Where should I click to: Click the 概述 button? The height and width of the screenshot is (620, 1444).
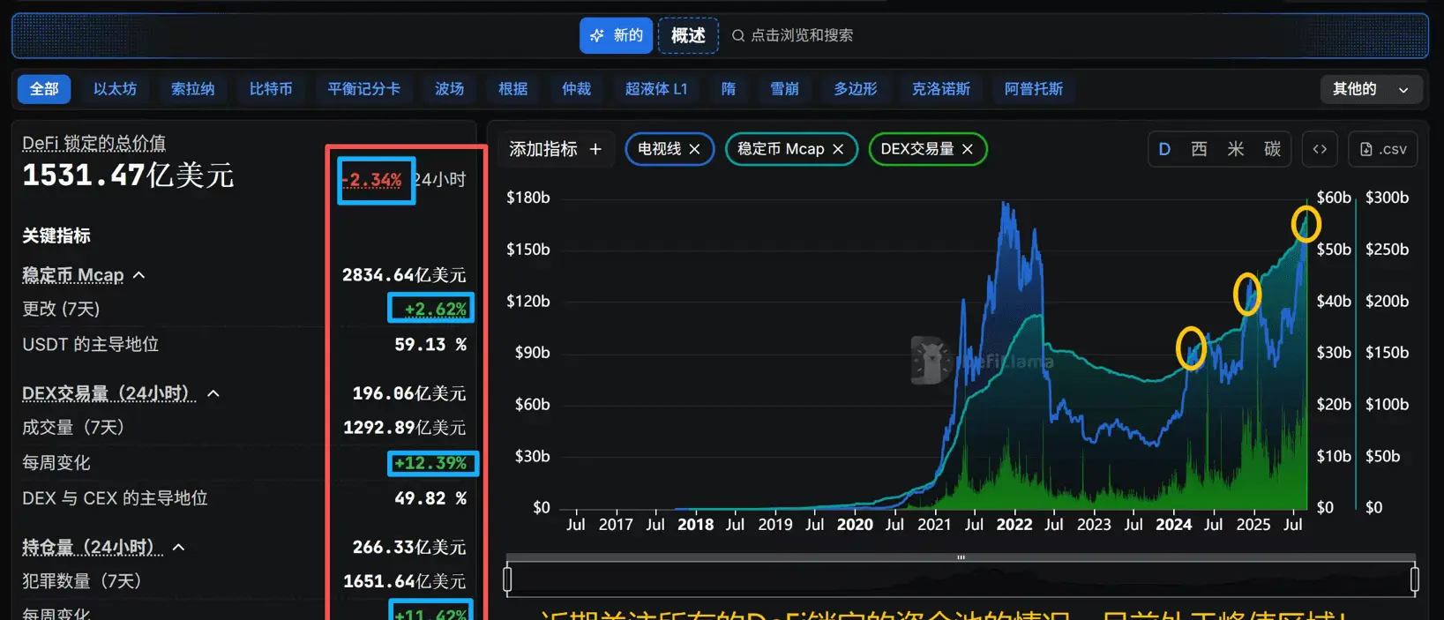(x=688, y=35)
